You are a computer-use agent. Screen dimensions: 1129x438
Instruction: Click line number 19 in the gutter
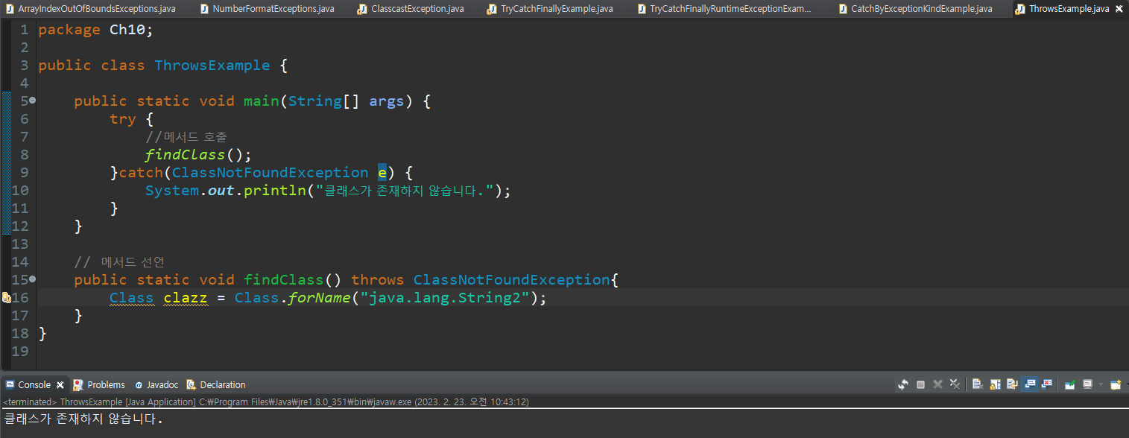[x=20, y=352]
